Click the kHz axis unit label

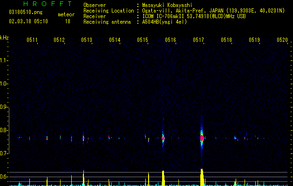tap(4, 38)
